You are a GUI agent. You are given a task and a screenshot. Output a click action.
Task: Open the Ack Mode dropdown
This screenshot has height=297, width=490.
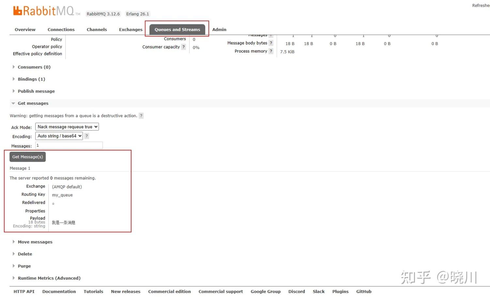(67, 127)
